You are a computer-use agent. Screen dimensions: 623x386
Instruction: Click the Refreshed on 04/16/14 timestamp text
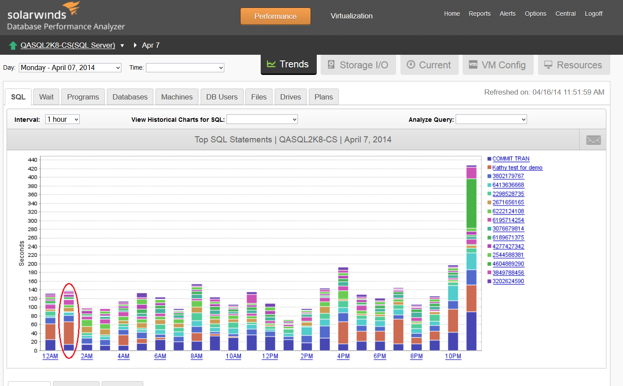[x=544, y=92]
